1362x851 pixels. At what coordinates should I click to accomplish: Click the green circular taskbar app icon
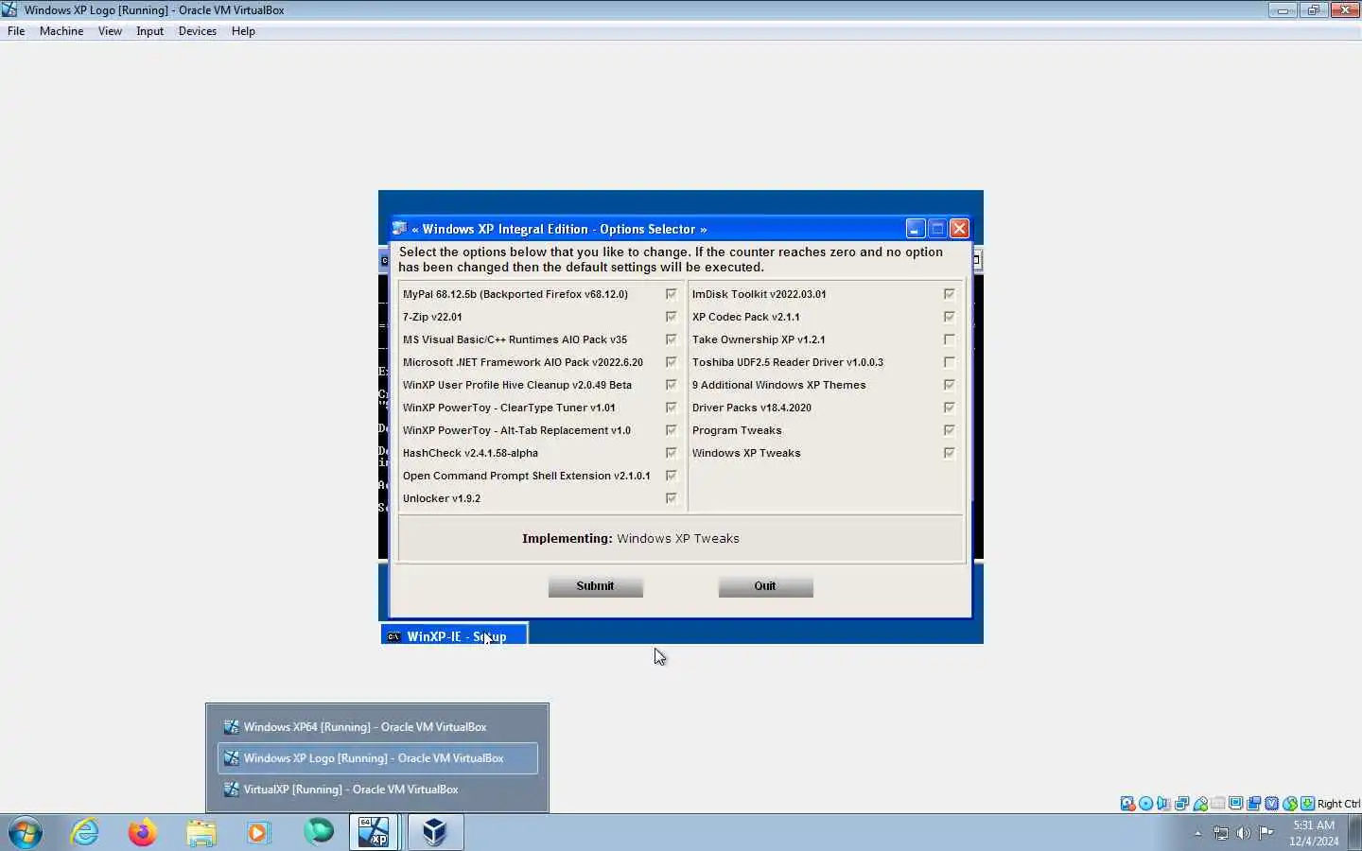click(319, 832)
